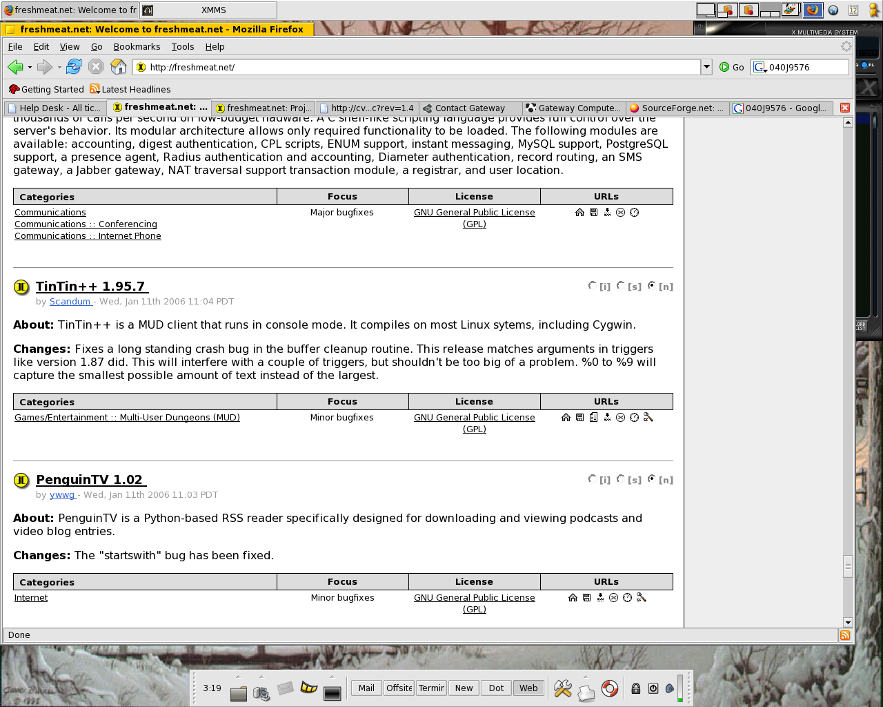Click the floppy download icon for PenguinTV

[x=586, y=597]
